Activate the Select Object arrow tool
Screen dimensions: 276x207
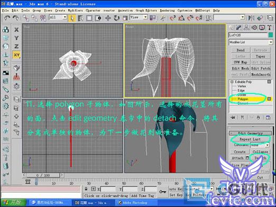tap(72, 18)
